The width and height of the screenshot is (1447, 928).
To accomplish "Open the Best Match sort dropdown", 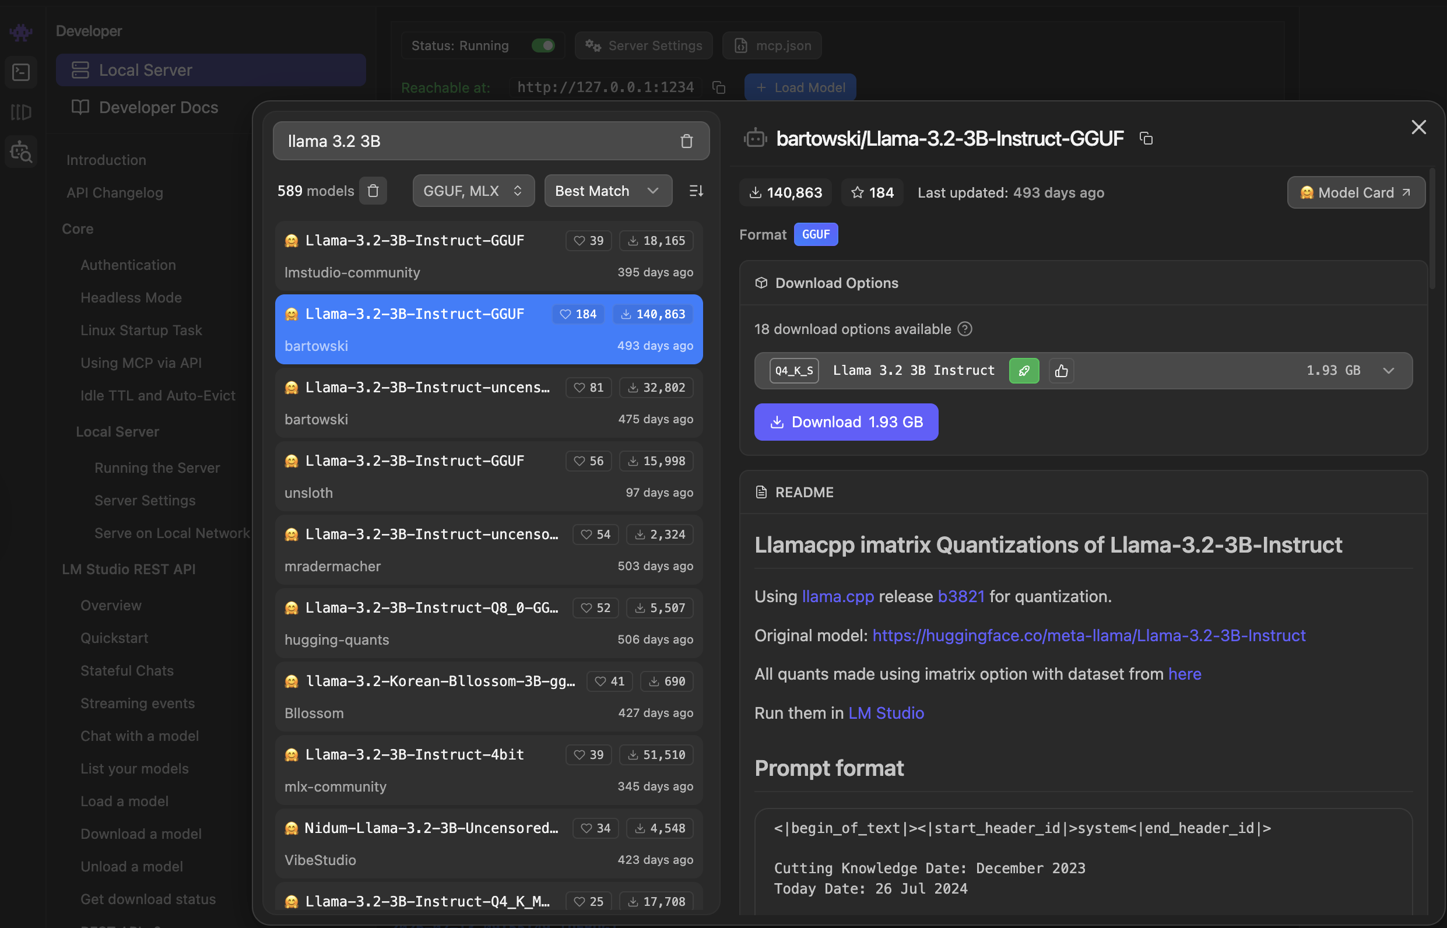I will click(607, 191).
